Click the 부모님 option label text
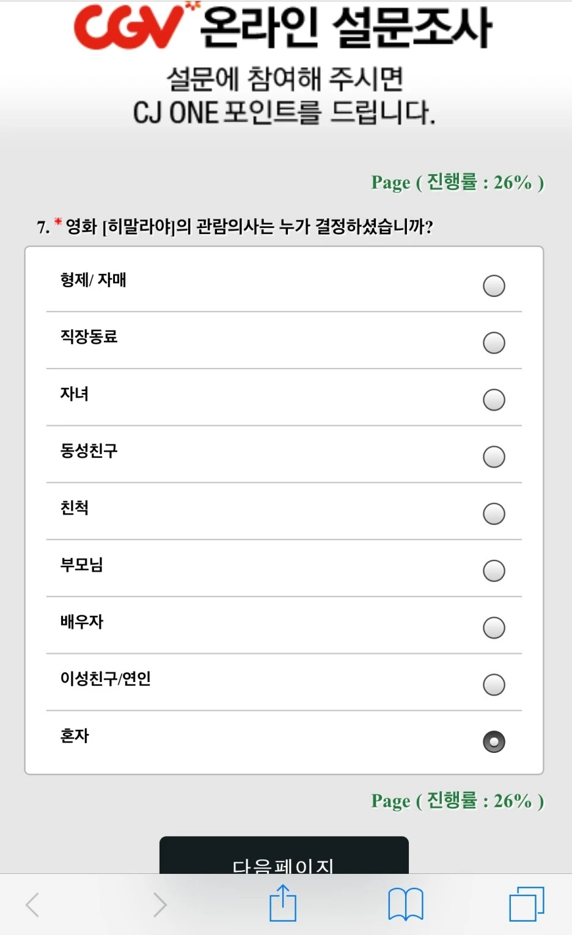 click(x=81, y=564)
